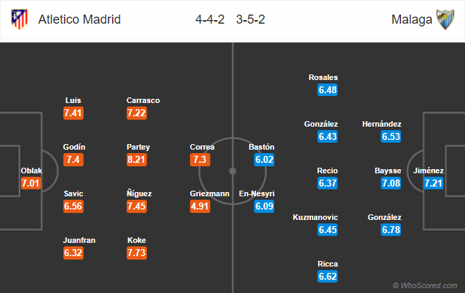Image resolution: width=465 pixels, height=293 pixels.
Task: Click Koke's 7.73 rating badge
Action: coord(136,253)
